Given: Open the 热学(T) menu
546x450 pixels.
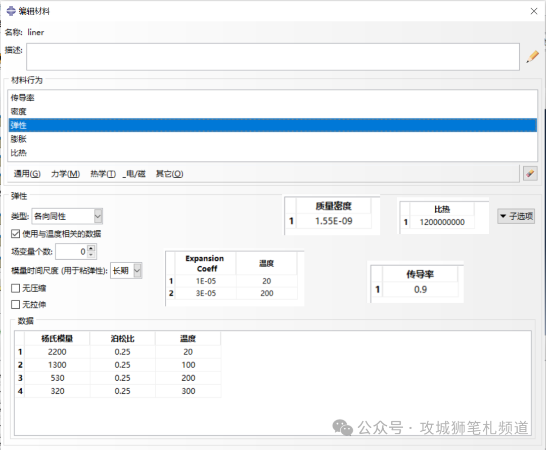Looking at the screenshot, I should coord(103,174).
